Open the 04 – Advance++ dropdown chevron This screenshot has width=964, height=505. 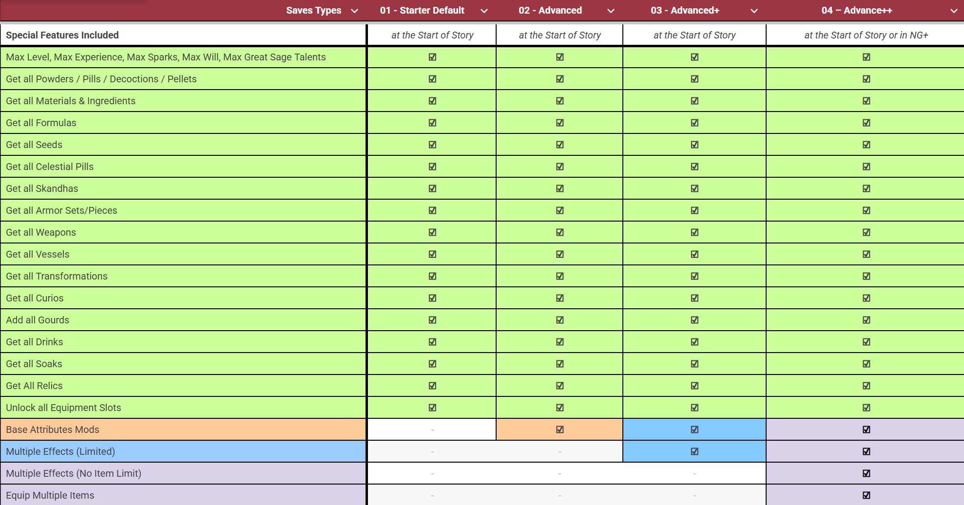coord(954,11)
